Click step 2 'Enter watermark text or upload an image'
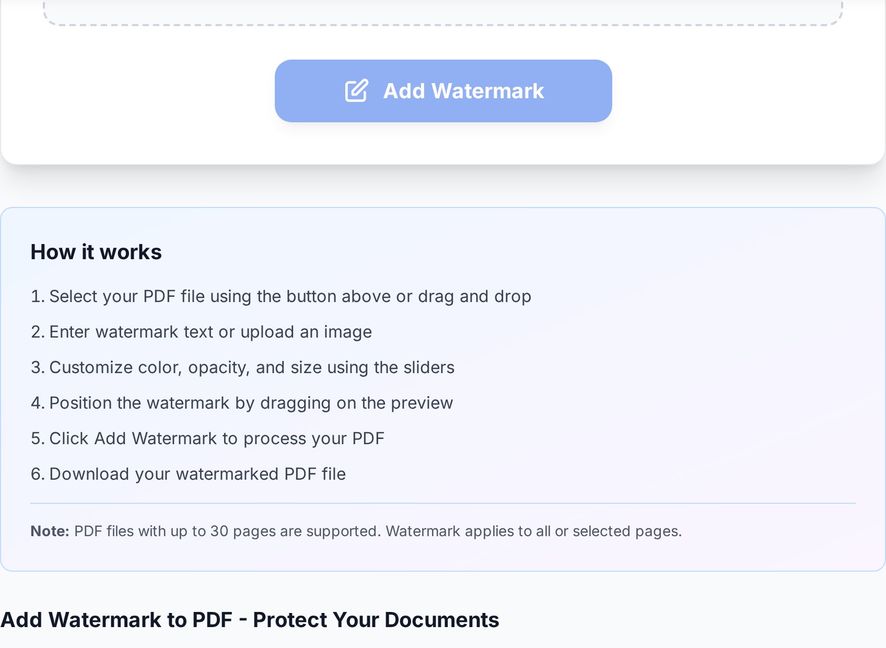The height and width of the screenshot is (648, 886). (x=201, y=332)
